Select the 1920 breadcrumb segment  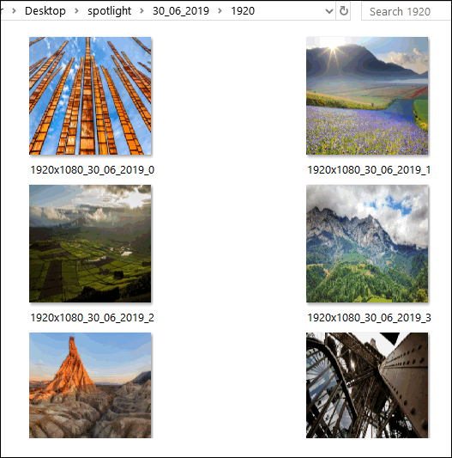coord(243,11)
